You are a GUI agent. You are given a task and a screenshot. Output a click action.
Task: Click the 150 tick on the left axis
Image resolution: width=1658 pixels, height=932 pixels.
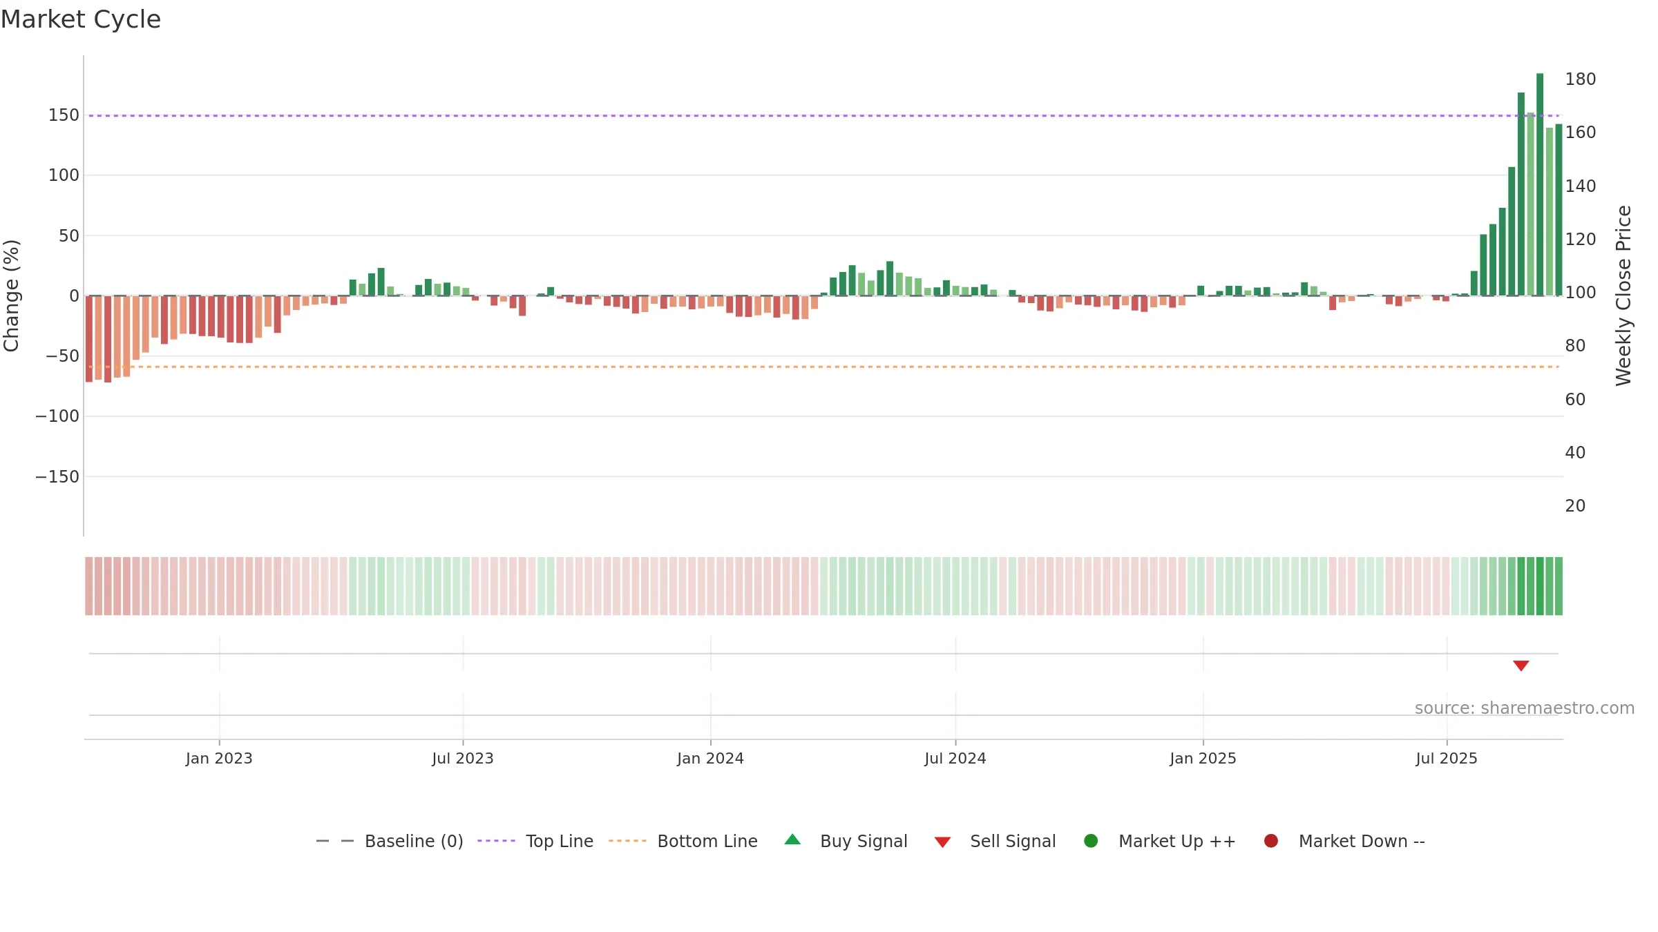tap(64, 115)
